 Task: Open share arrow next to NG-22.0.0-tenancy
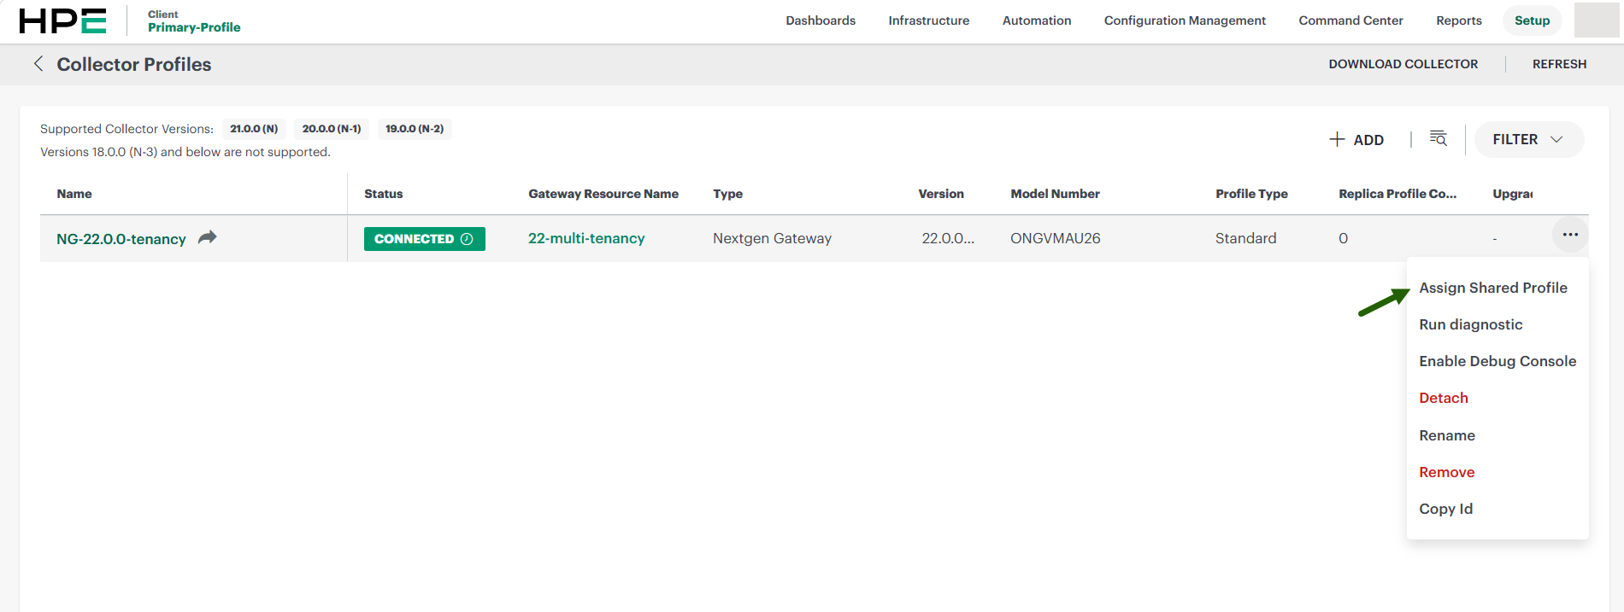[x=208, y=237]
